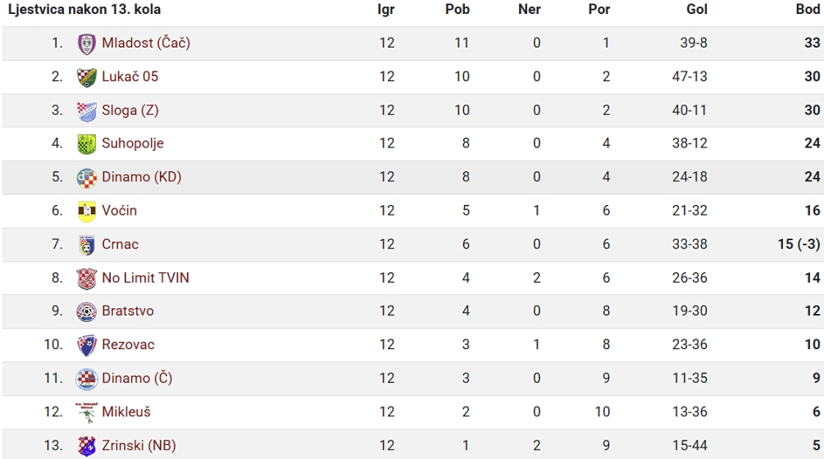Viewport: 824px width, 459px height.
Task: Click the Lukač 05 club crest
Action: click(87, 77)
